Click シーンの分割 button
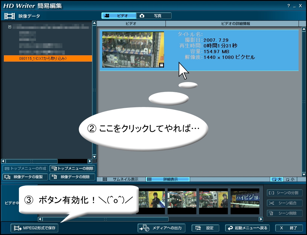 pos(285,193)
